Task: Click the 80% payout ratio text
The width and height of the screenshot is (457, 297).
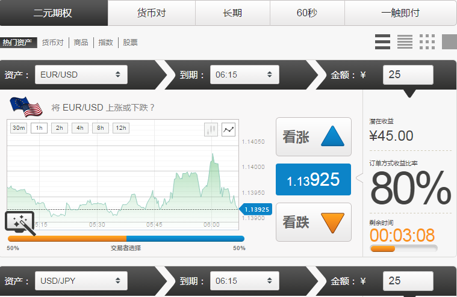Action: click(411, 188)
